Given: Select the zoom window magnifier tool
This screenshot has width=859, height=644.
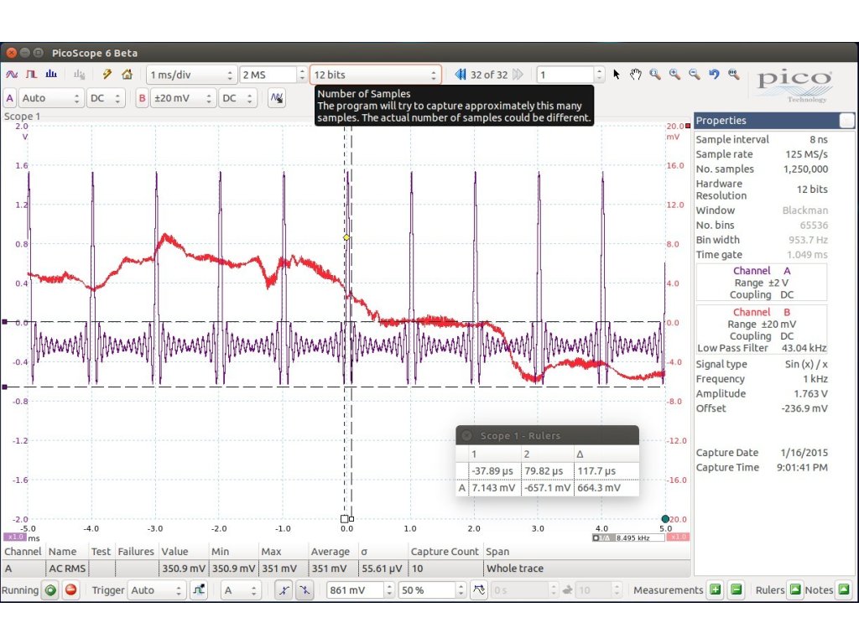Looking at the screenshot, I should 654,75.
